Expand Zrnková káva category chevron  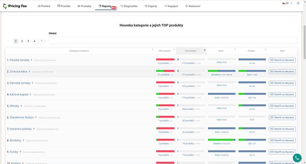(29, 71)
